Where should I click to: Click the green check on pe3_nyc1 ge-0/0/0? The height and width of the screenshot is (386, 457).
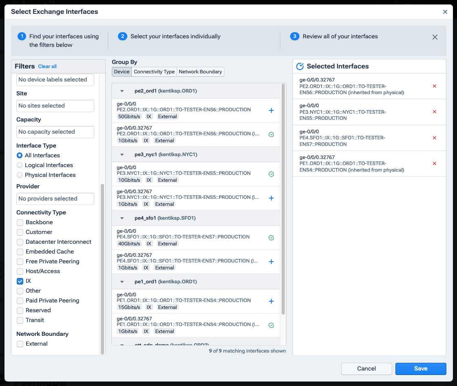(271, 174)
